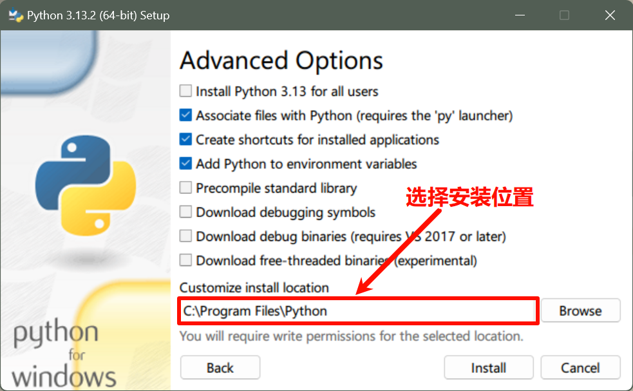Start installation with the Install button

[488, 368]
